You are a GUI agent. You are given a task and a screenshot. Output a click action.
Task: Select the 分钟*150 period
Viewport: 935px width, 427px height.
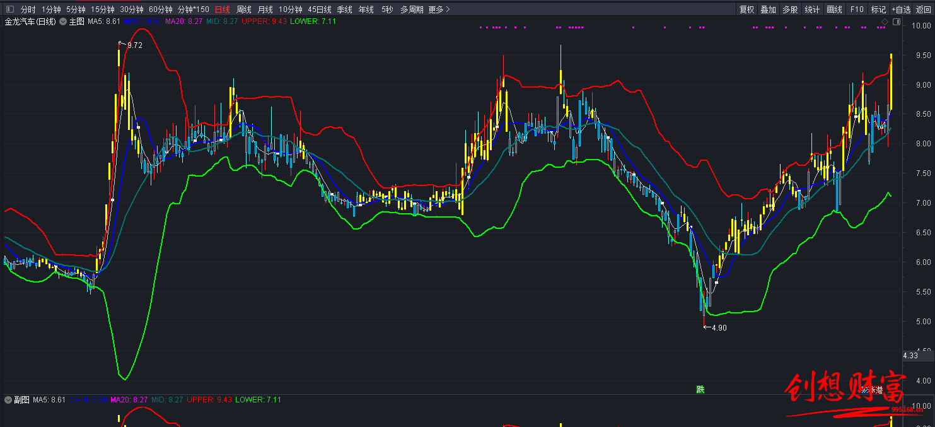(x=194, y=9)
